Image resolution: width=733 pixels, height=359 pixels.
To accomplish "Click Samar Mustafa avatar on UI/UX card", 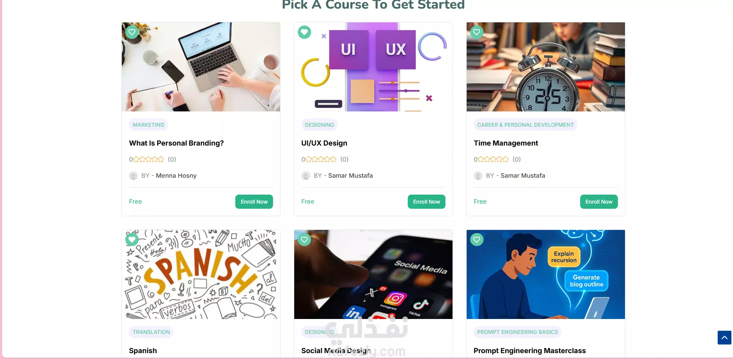I will coord(306,176).
